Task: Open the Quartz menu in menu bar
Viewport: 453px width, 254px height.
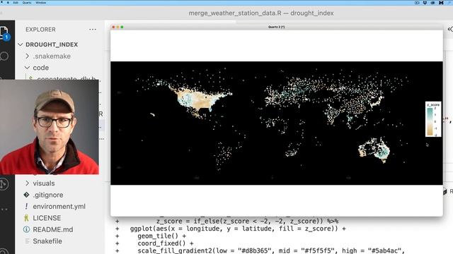Action: tap(27, 3)
